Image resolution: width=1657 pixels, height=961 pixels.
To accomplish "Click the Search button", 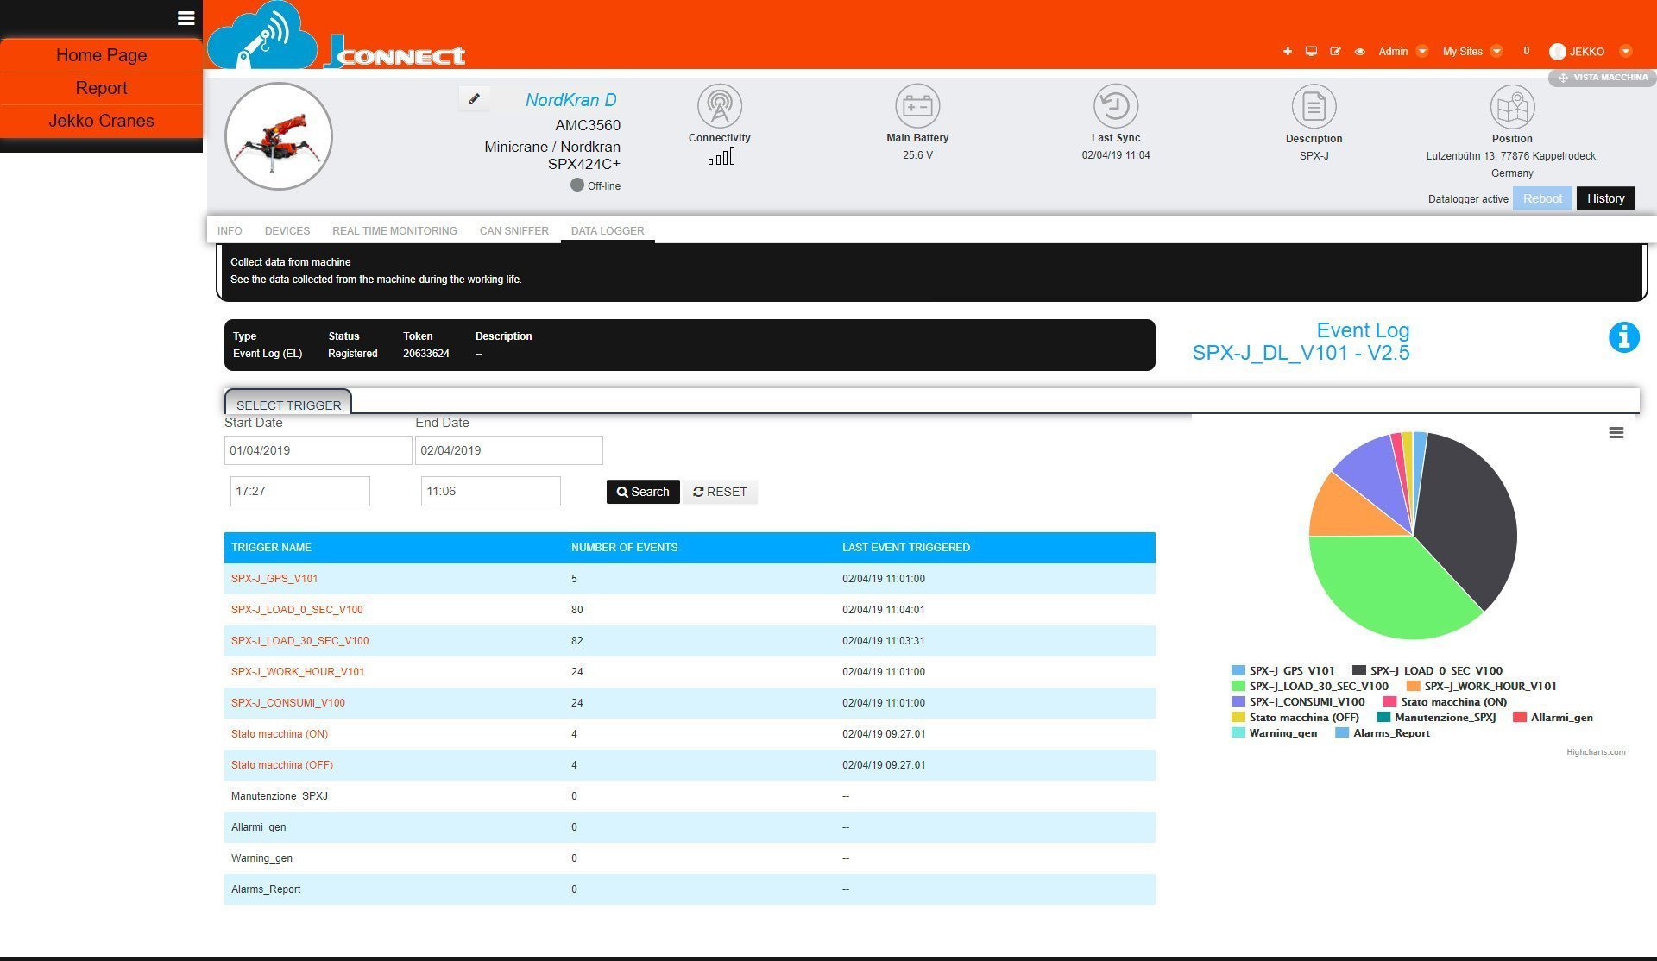I will [x=642, y=492].
